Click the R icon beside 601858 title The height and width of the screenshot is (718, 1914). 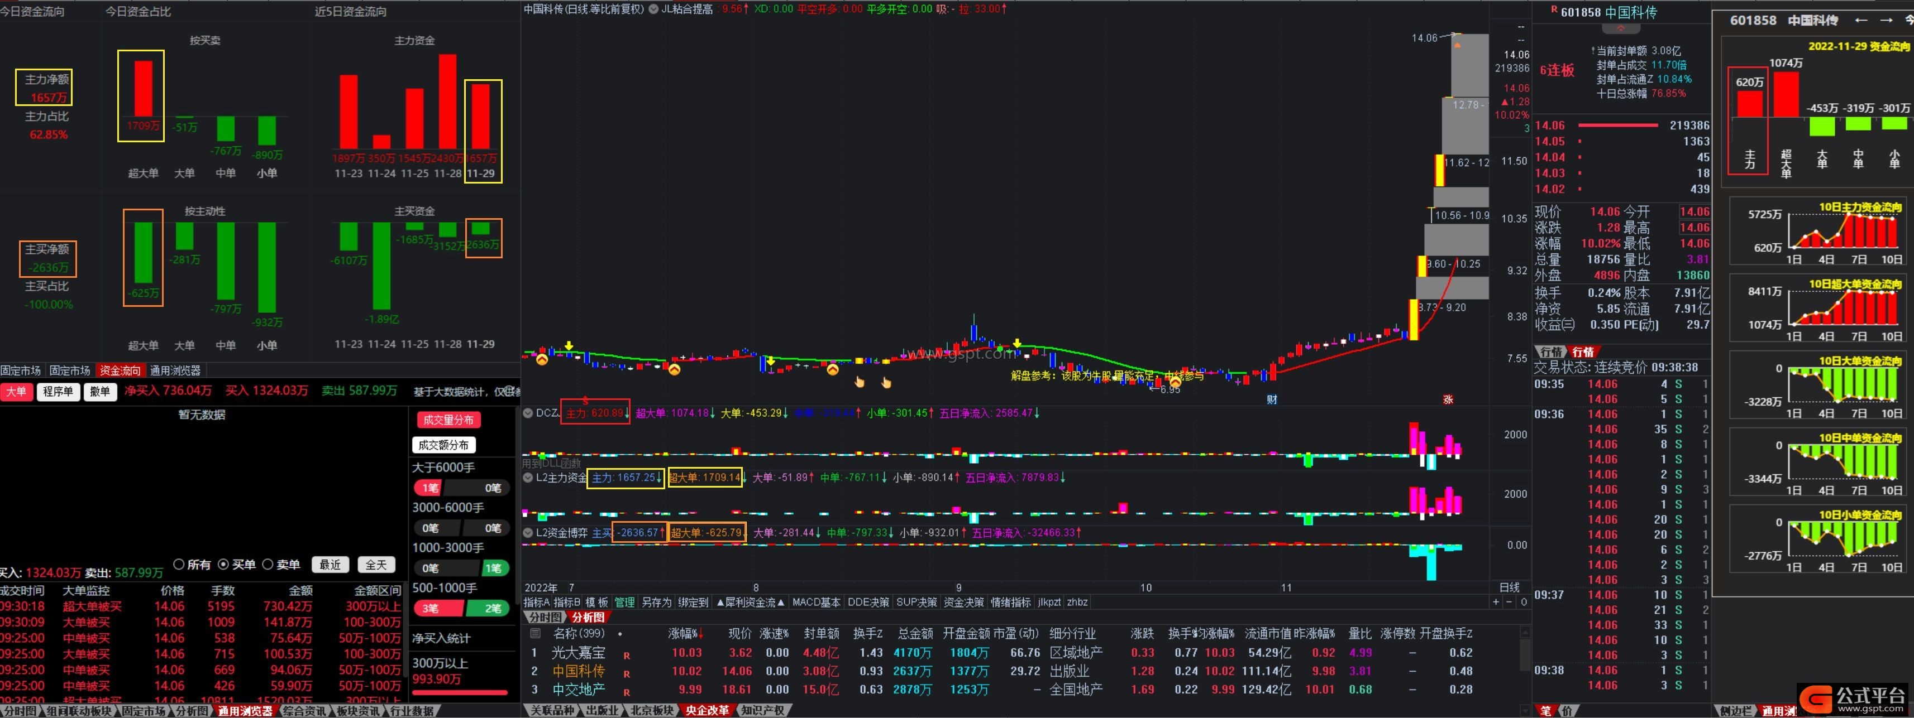(x=1554, y=9)
